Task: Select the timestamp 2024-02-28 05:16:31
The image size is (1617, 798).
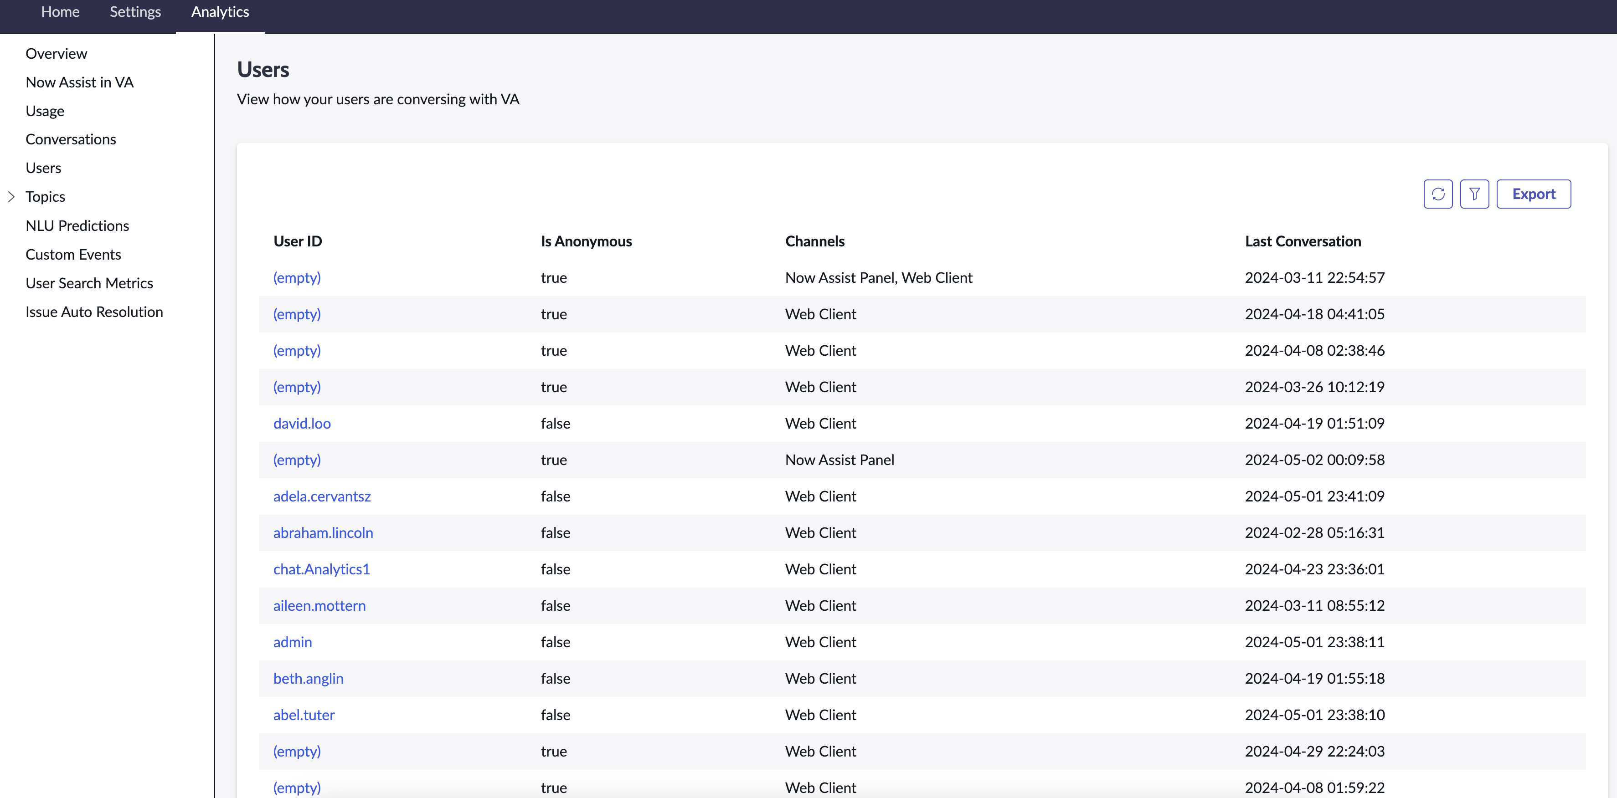Action: tap(1315, 532)
